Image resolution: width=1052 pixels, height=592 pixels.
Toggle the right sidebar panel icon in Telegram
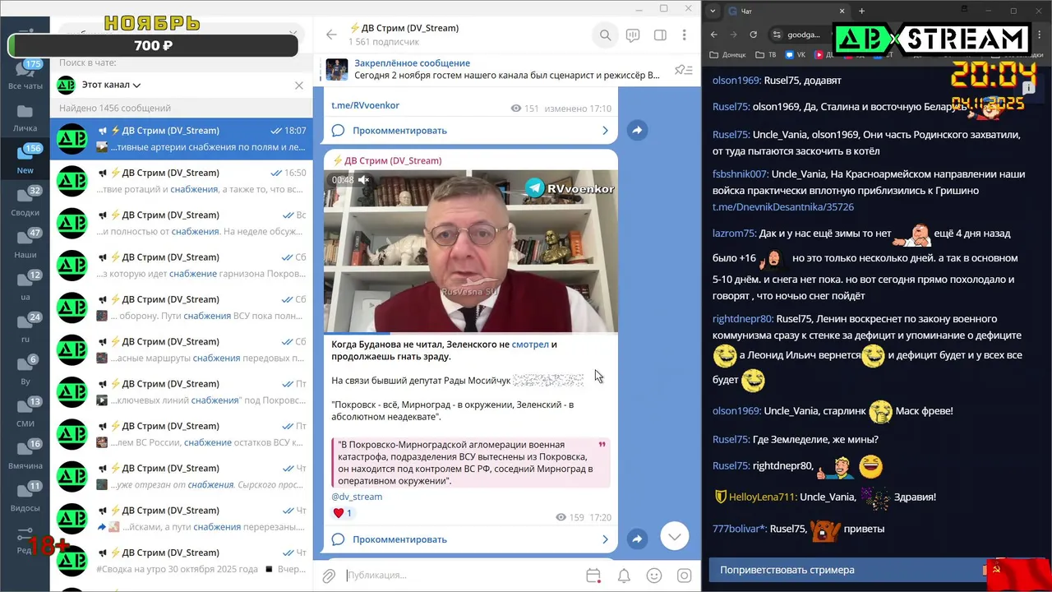click(x=660, y=35)
